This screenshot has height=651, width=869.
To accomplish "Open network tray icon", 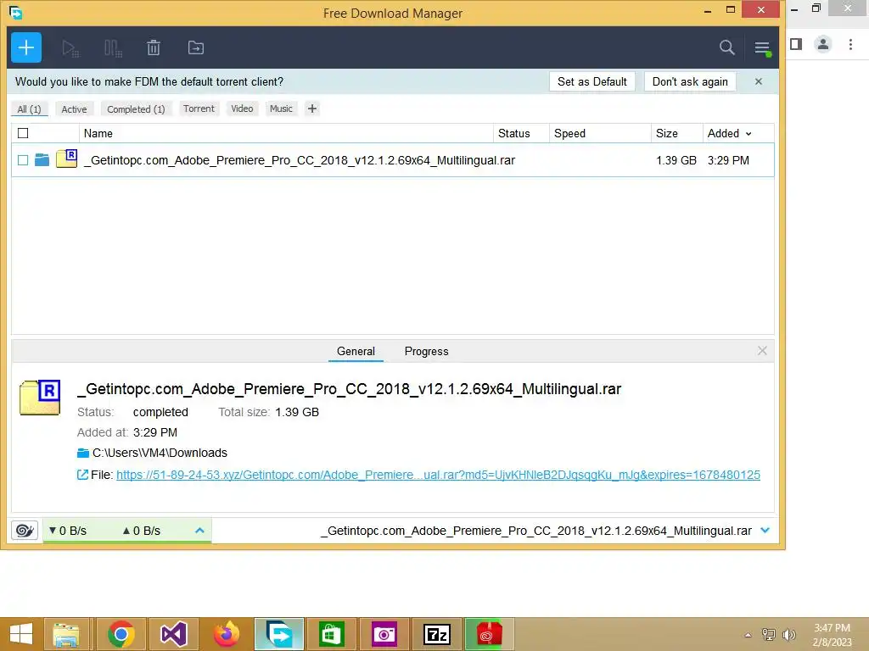I will [768, 634].
